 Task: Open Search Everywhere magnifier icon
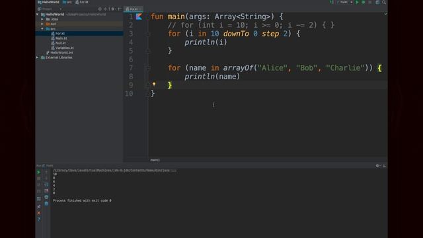384,2
